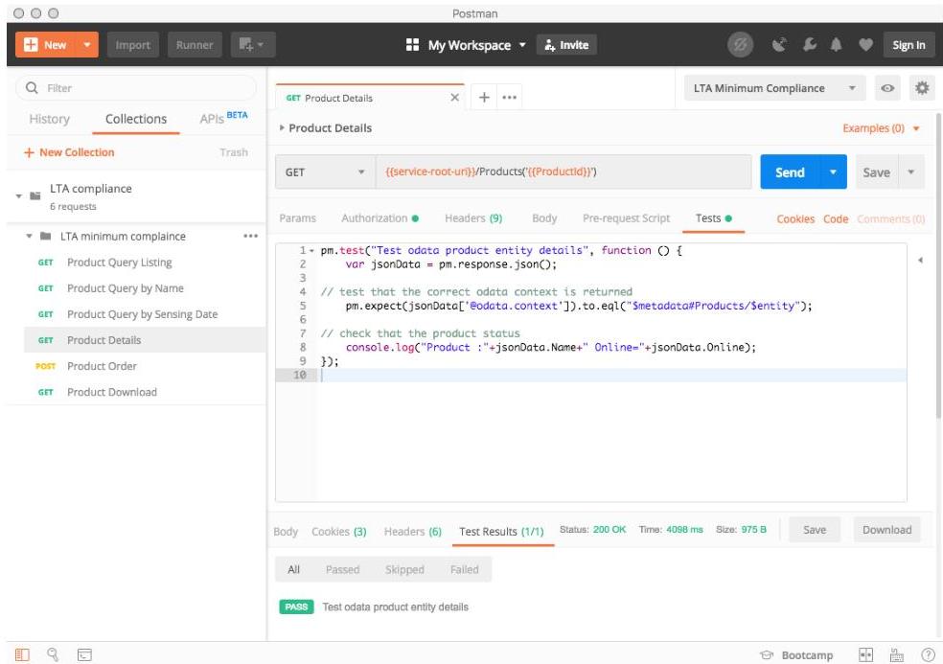Click the sync status icon
Screen dimensions: 943x664
tap(741, 45)
